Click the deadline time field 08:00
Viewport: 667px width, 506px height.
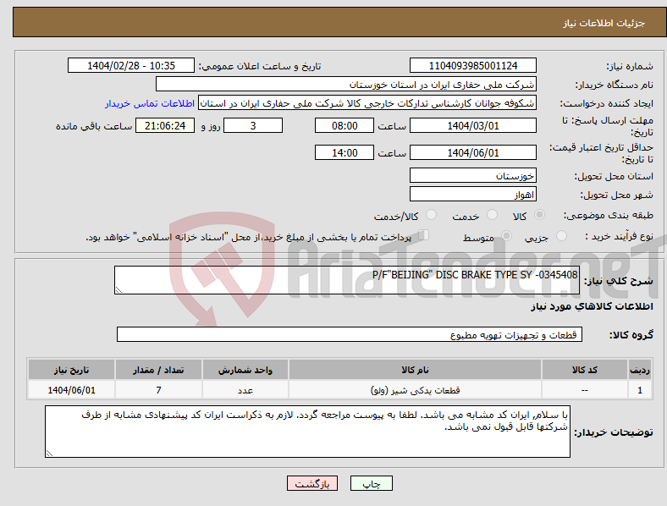[x=345, y=126]
